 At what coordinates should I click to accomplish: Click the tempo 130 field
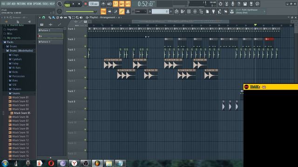(x=94, y=4)
